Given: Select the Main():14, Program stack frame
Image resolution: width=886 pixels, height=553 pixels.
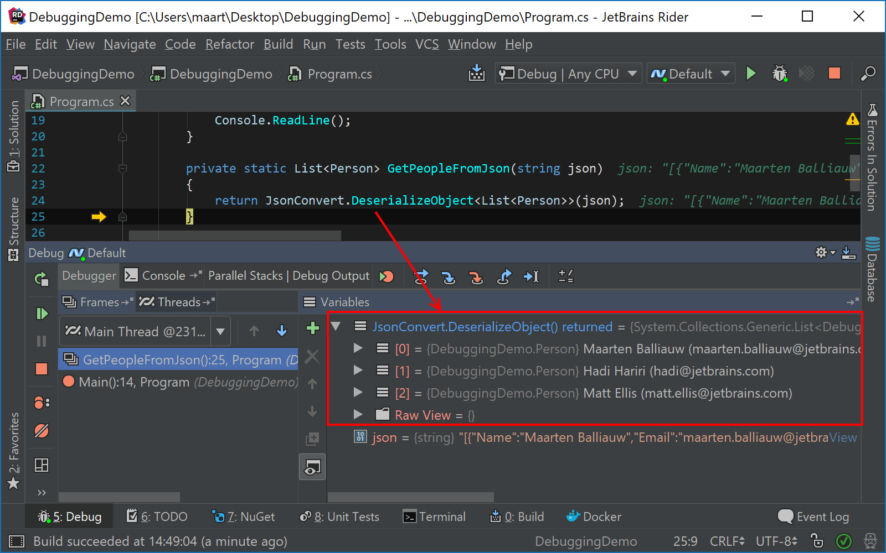Looking at the screenshot, I should (x=178, y=382).
